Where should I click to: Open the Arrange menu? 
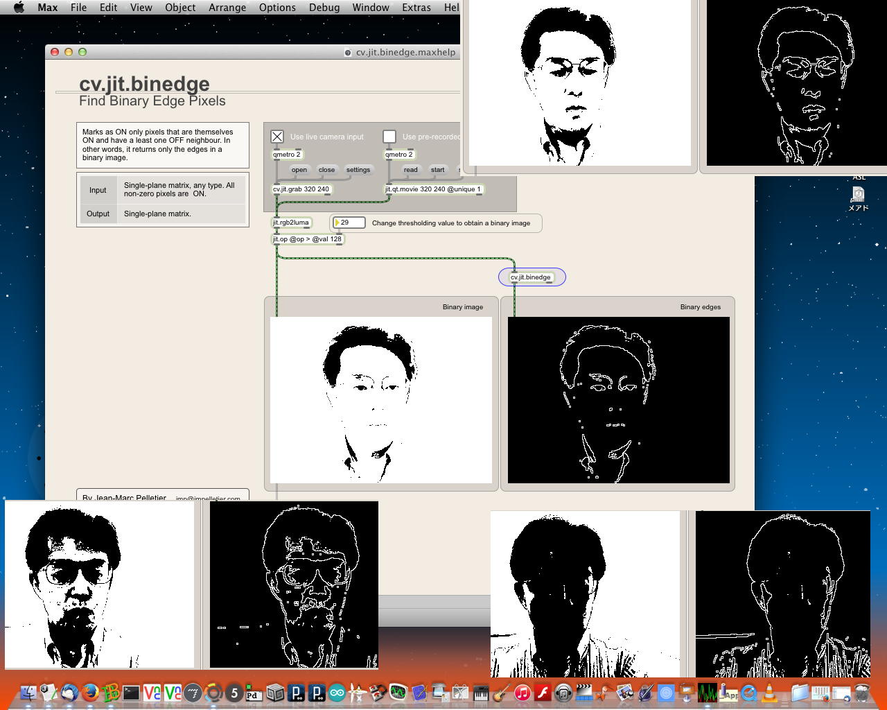(227, 8)
